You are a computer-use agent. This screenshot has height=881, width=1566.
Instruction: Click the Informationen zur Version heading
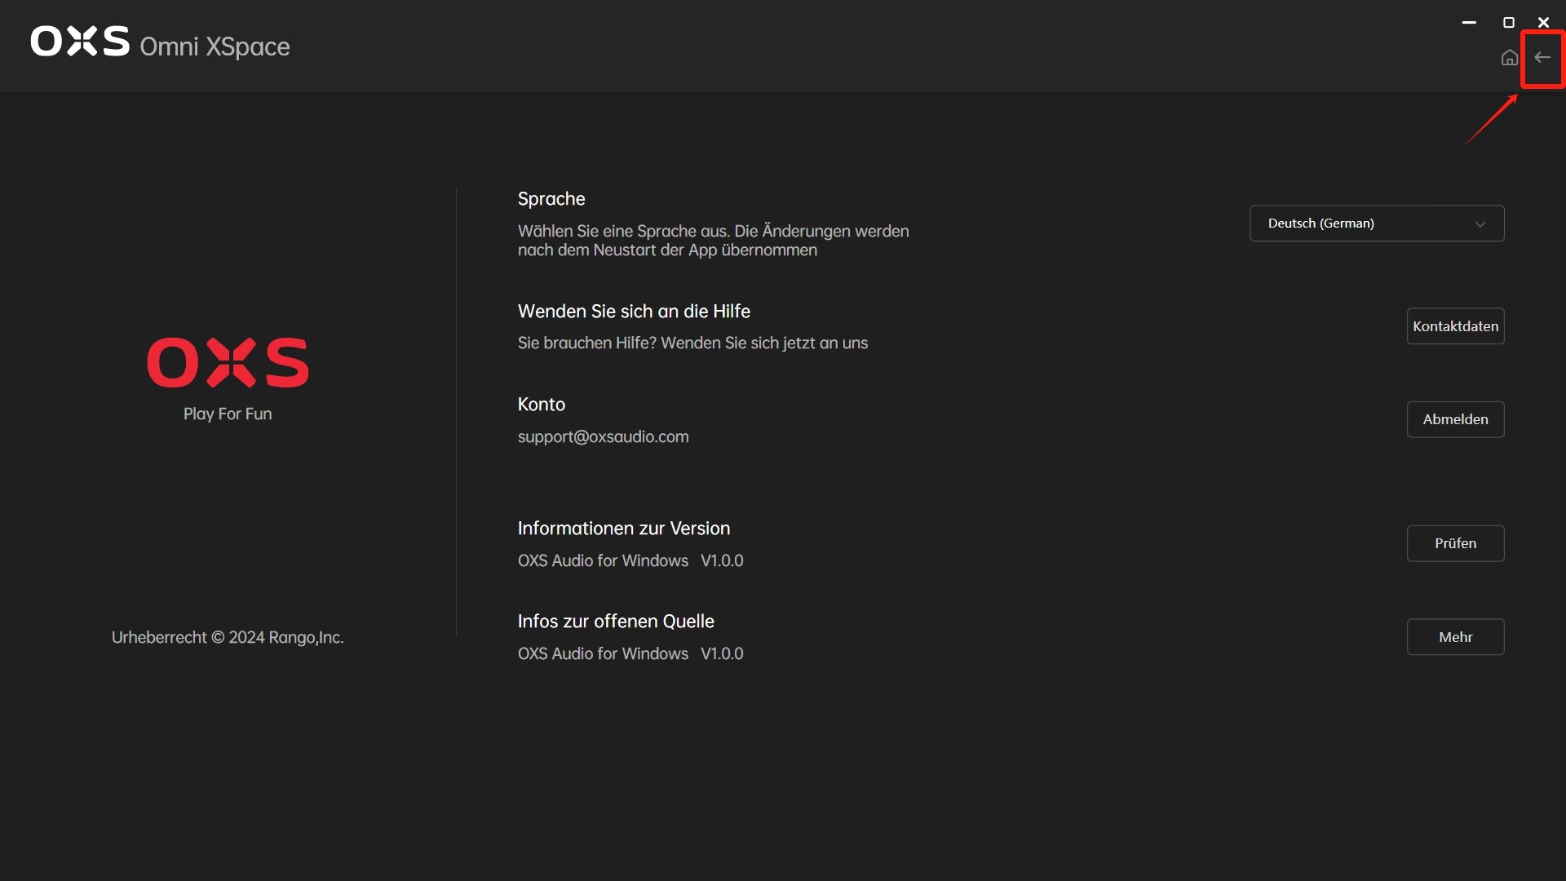pyautogui.click(x=623, y=529)
